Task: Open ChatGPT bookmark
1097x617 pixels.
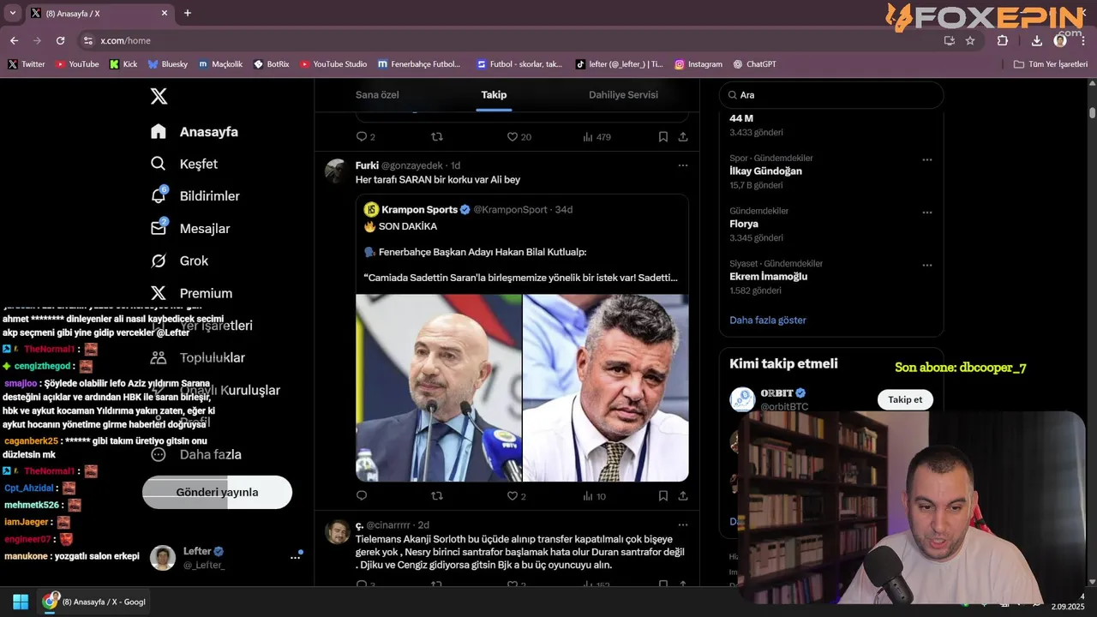Action: [x=755, y=64]
